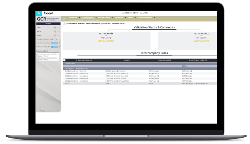Screen dimensions: 250x144
Task: Select the Liaison account Short-Term list item
Action: pyautogui.click(x=48, y=55)
